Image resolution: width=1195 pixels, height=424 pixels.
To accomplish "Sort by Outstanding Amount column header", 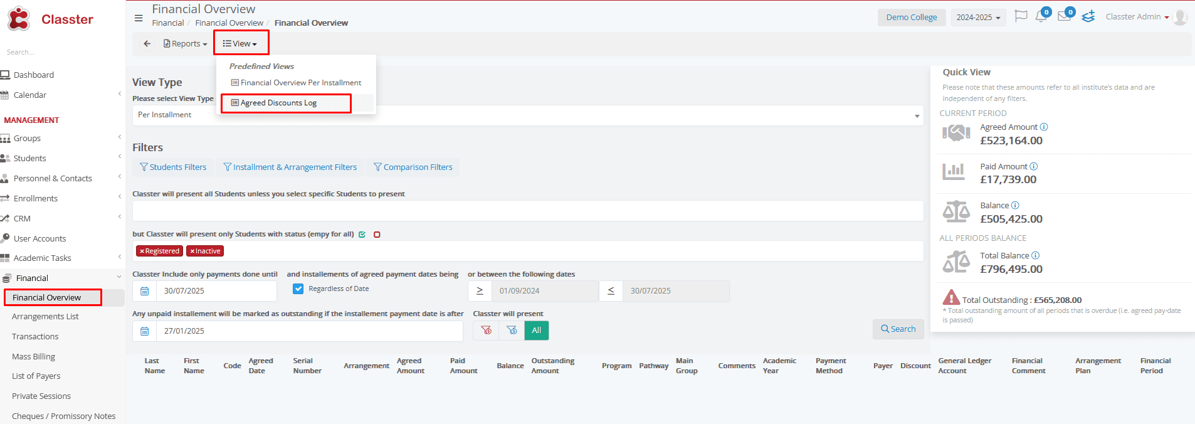I will [x=553, y=366].
